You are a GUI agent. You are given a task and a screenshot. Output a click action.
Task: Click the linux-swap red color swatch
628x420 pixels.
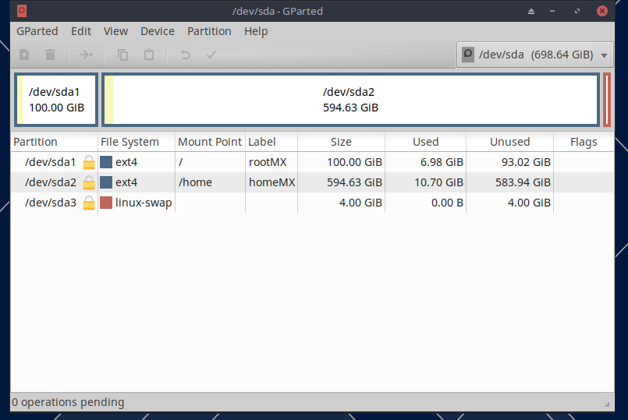click(x=106, y=203)
